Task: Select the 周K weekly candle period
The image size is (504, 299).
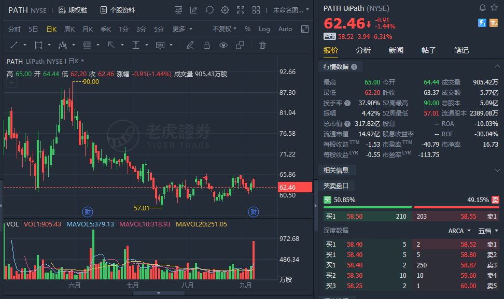Action: click(x=69, y=29)
